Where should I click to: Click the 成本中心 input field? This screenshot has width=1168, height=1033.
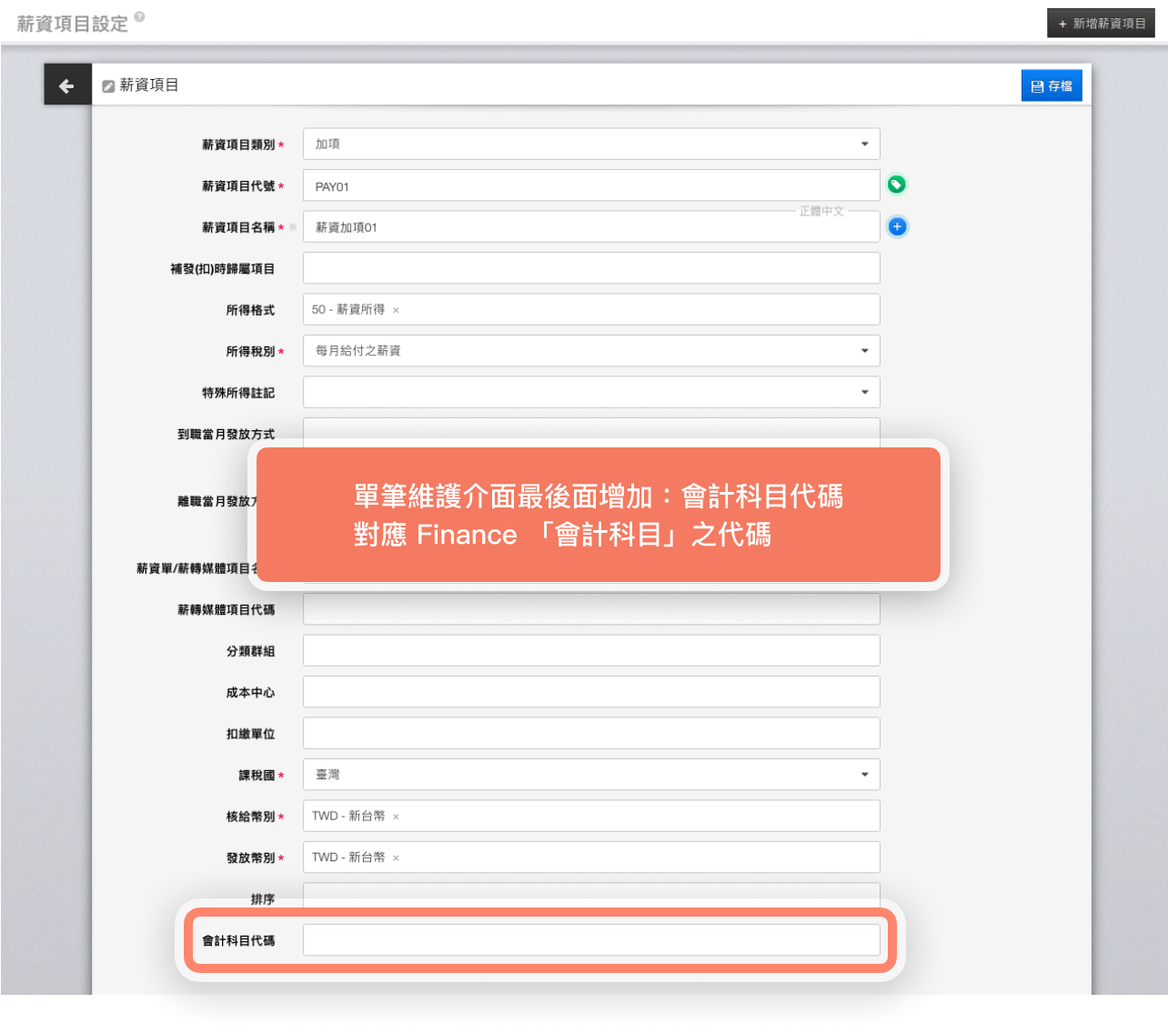pos(591,692)
